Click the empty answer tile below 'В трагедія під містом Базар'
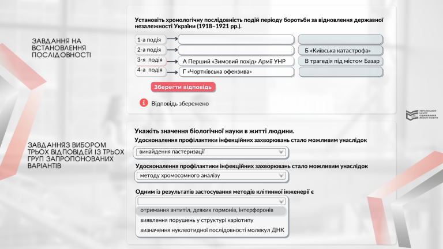Image resolution: width=443 pixels, height=249 pixels. 341,72
